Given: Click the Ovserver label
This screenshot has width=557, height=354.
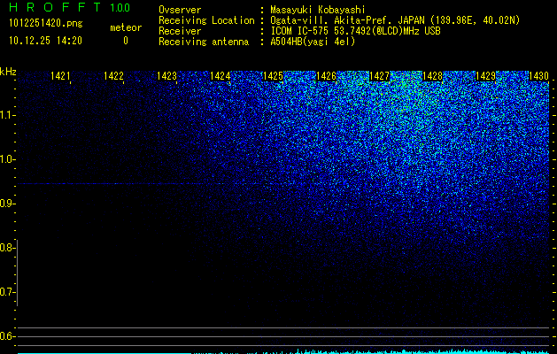Looking at the screenshot, I should pos(180,10).
